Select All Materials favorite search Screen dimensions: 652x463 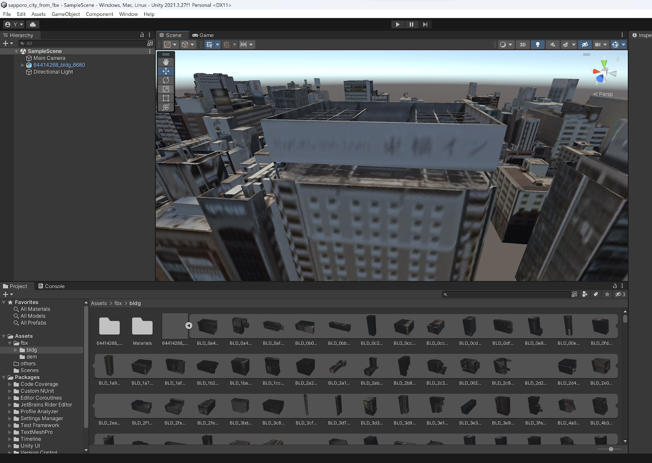[35, 309]
